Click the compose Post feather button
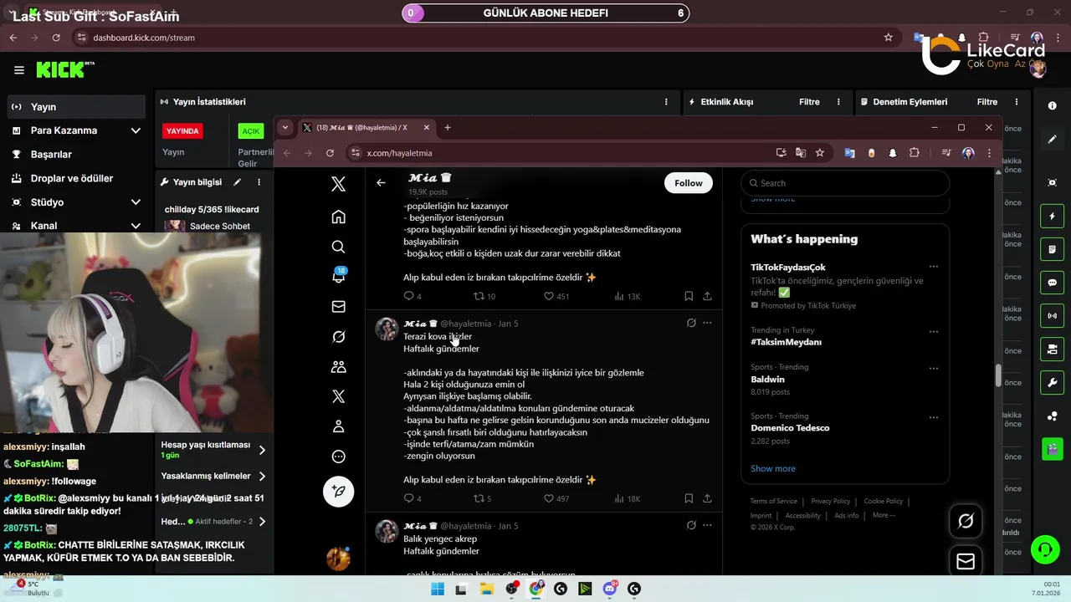 [x=339, y=492]
